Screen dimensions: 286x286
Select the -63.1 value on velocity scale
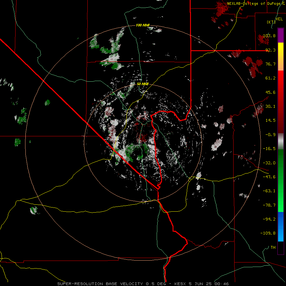[x=269, y=191]
